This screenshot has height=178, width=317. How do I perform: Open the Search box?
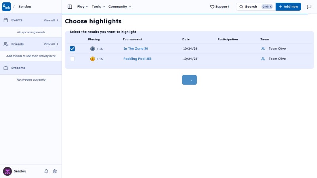click(256, 7)
